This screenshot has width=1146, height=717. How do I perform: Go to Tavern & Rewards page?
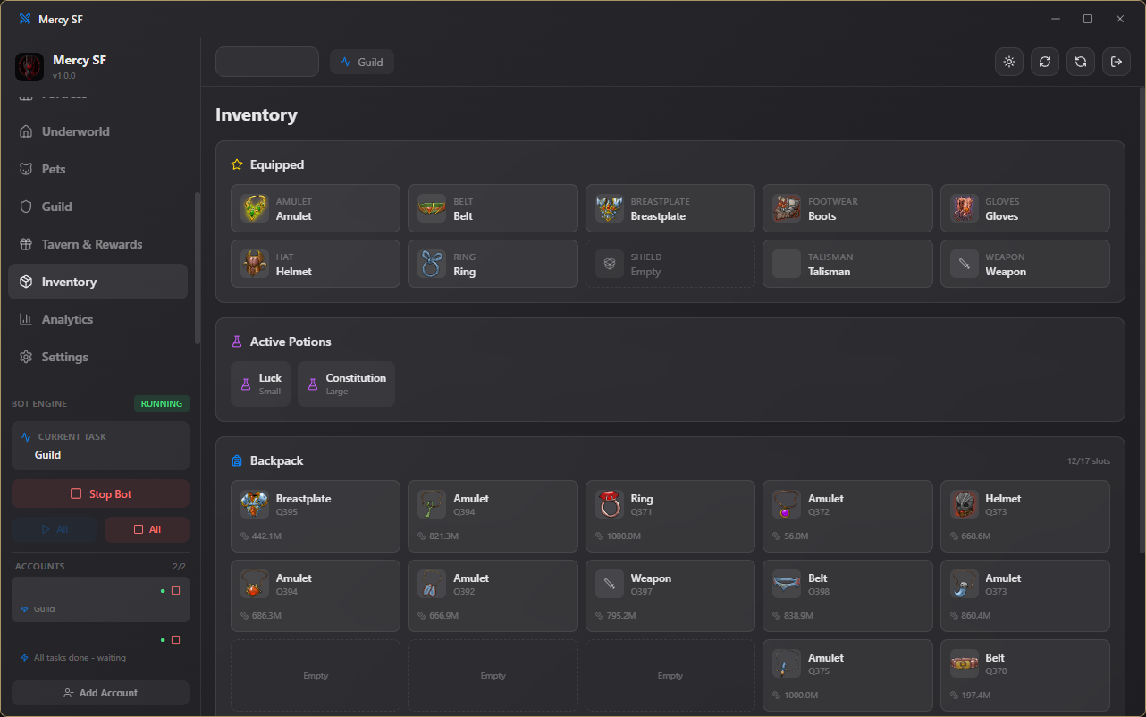click(97, 244)
